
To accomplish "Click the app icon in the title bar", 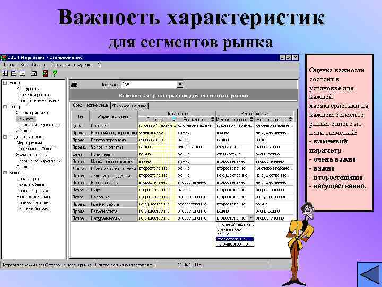I will pos(3,57).
